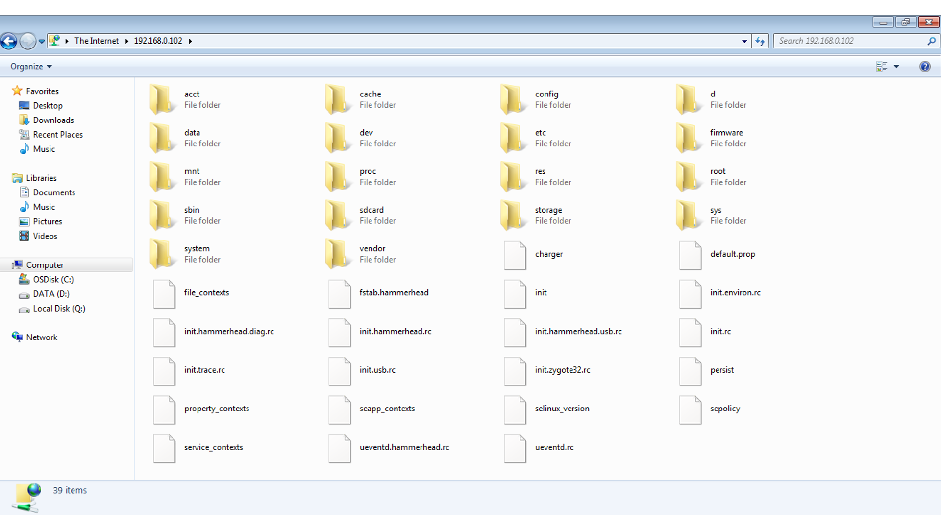Open the Change your view dropdown arrow
This screenshot has height=529, width=941.
pyautogui.click(x=896, y=66)
